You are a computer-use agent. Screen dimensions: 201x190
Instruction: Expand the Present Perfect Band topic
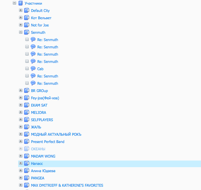point(21,141)
